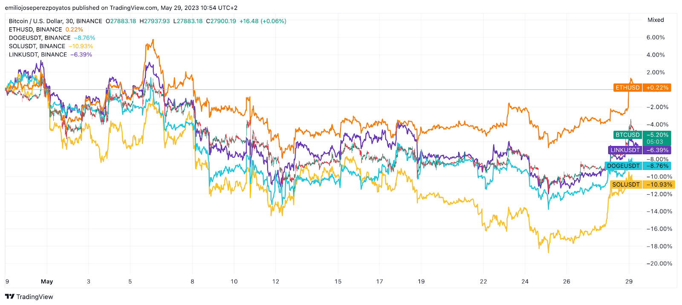Click the cyan DOGEUSDT price tag
This screenshot has height=305, width=682.
point(623,166)
